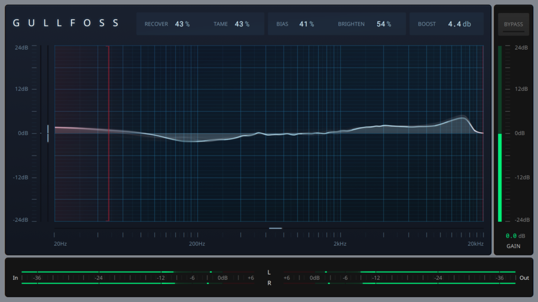538x302 pixels.
Task: Click the -24dB label on the gain scale
Action: pos(522,219)
